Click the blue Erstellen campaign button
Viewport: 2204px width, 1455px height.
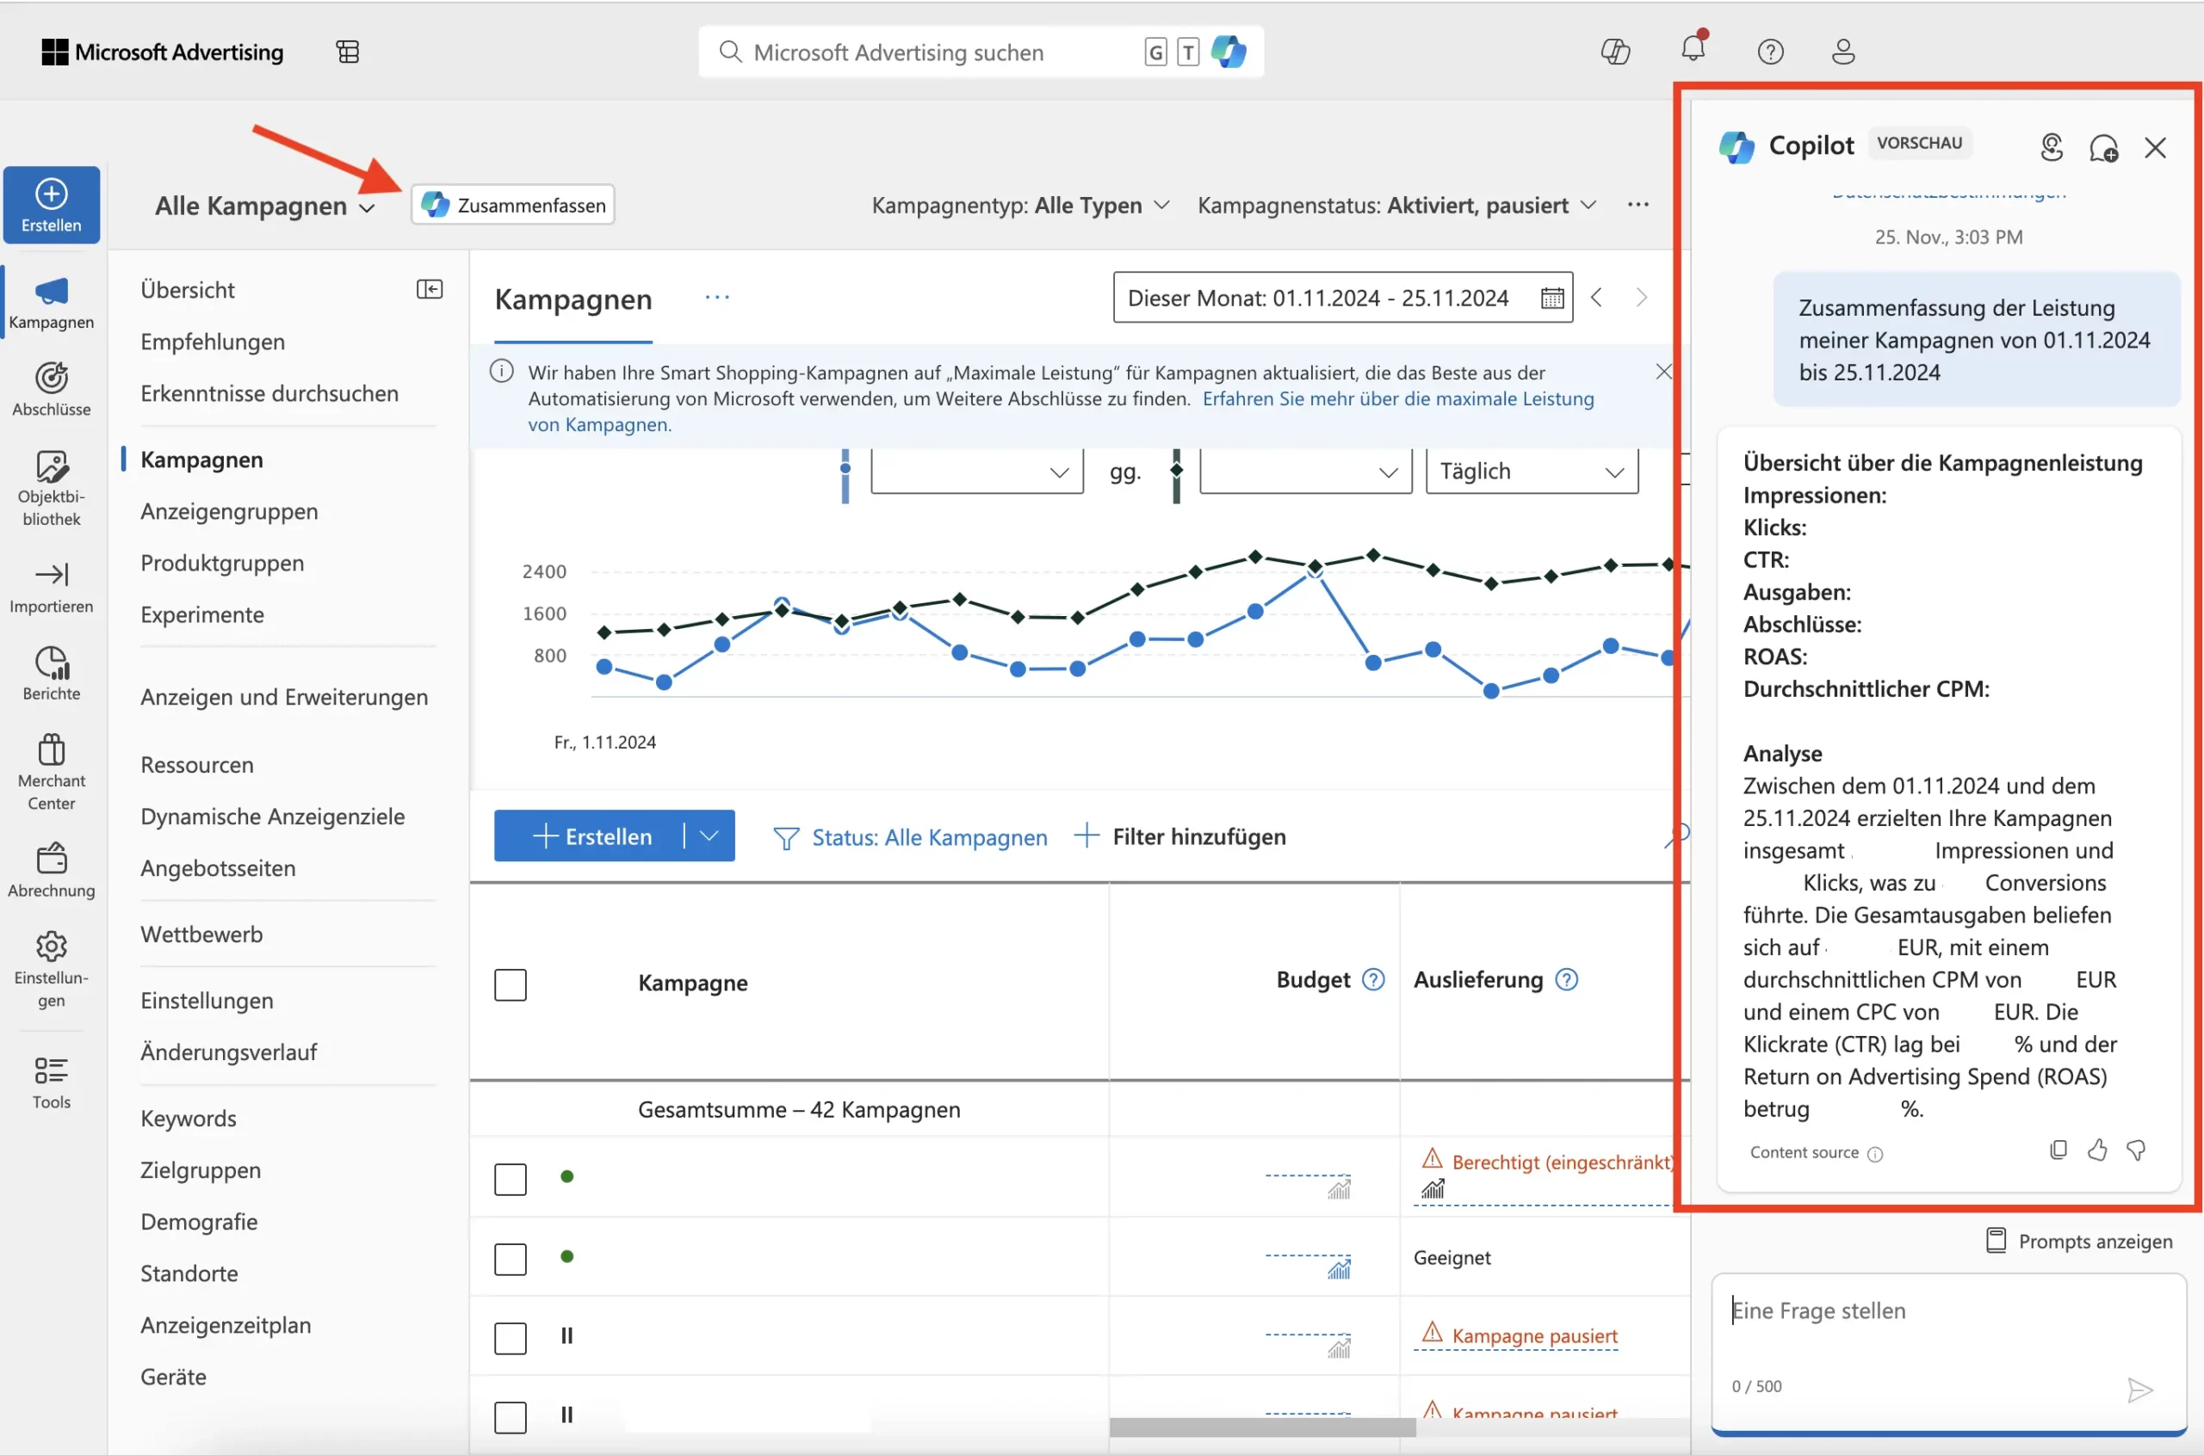[x=590, y=835]
